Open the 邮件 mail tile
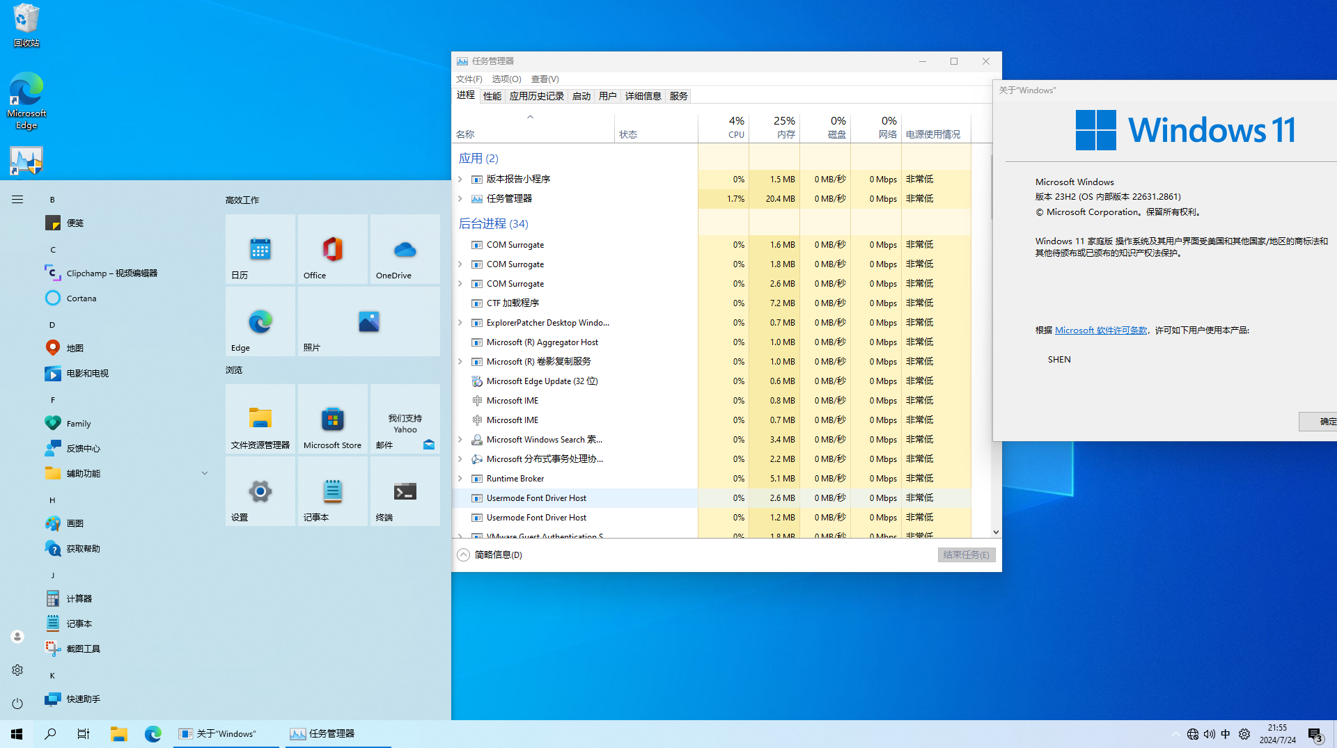The height and width of the screenshot is (748, 1337). click(405, 419)
